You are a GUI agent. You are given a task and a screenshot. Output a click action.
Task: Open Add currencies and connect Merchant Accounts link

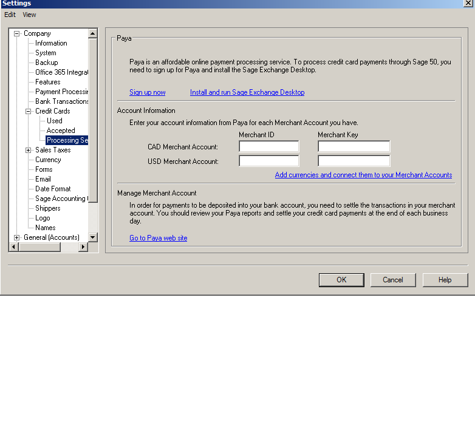click(363, 175)
